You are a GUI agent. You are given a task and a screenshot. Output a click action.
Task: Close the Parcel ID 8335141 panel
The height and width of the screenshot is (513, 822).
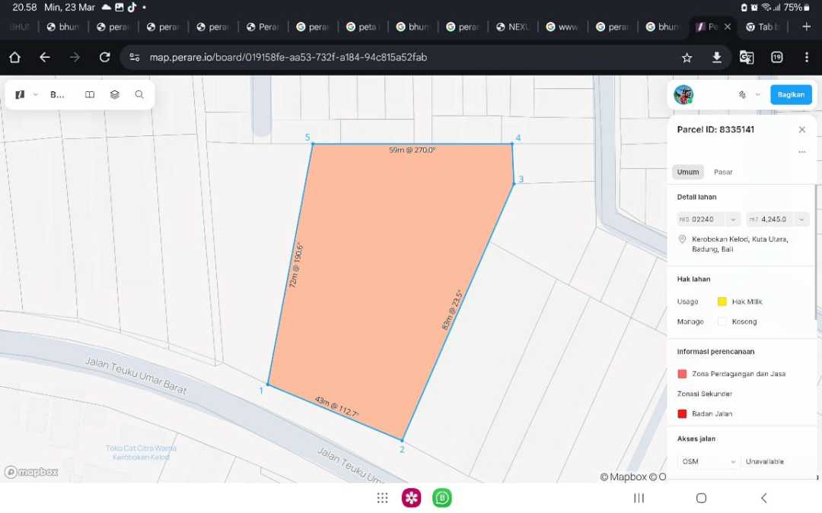801,130
